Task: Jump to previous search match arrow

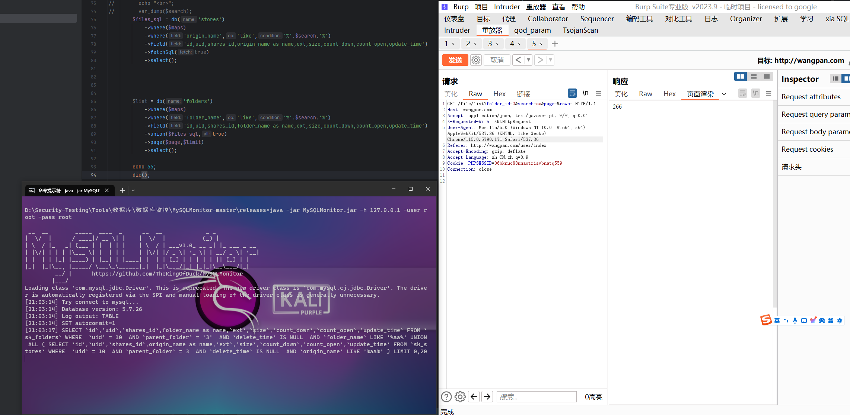Action: (x=474, y=397)
